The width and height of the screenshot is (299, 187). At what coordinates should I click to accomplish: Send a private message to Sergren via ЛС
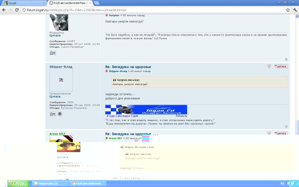pyautogui.click(x=53, y=53)
